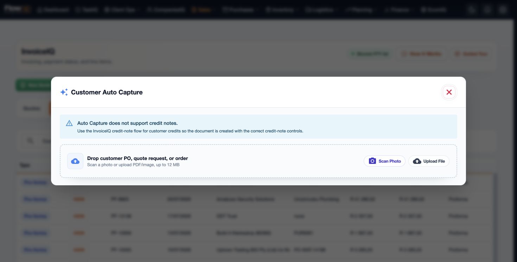The image size is (517, 262).
Task: Click the camera icon in Scan Photo
Action: tap(372, 161)
